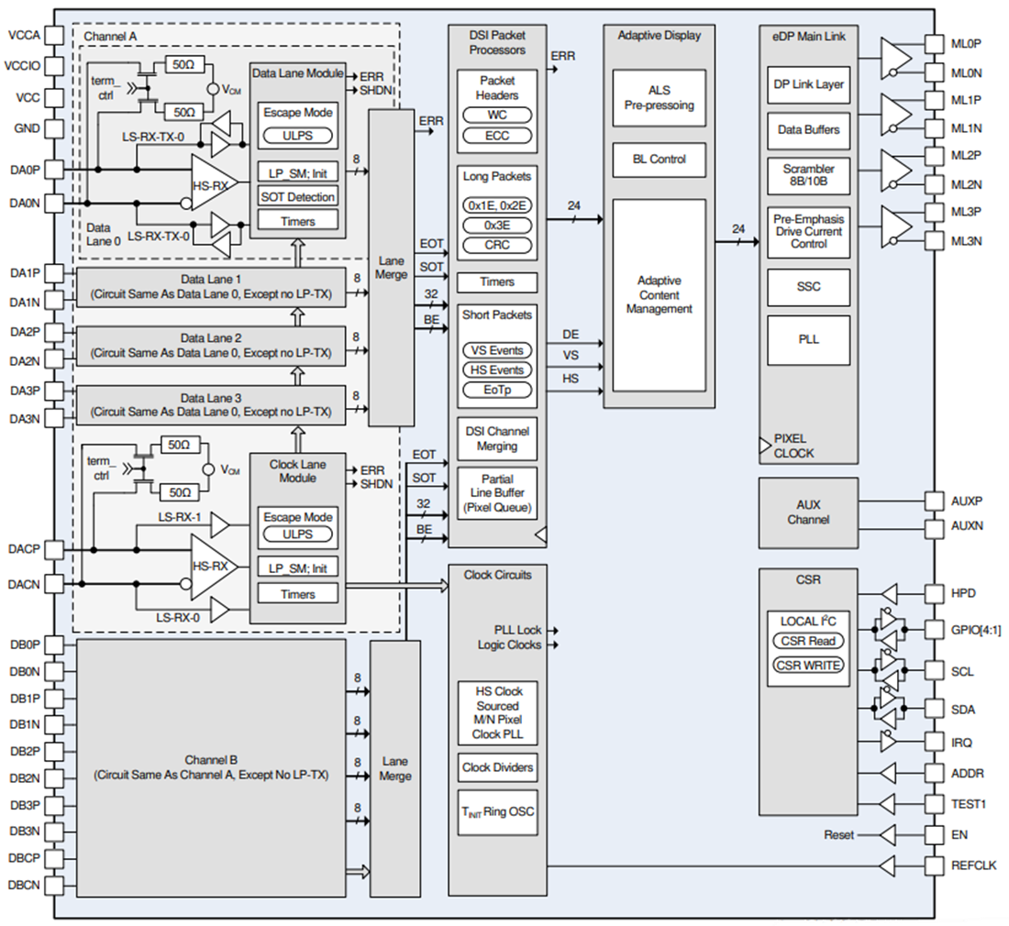
Task: Toggle the ERR signal on Data Lane Module
Action: point(371,75)
